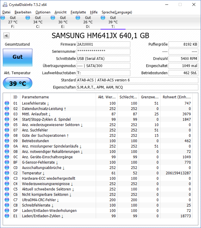This screenshot has height=228, width=201.
Task: Click the 39 °C temperature button
Action: [x=18, y=83]
